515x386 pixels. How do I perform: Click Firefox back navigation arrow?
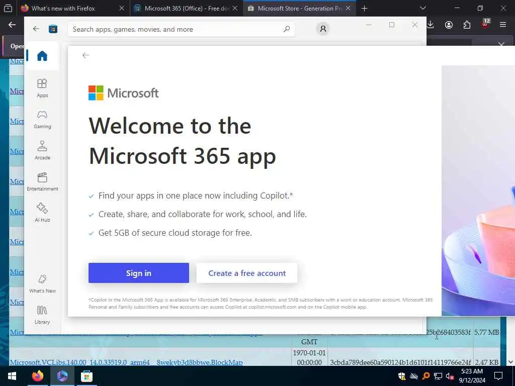click(12, 25)
